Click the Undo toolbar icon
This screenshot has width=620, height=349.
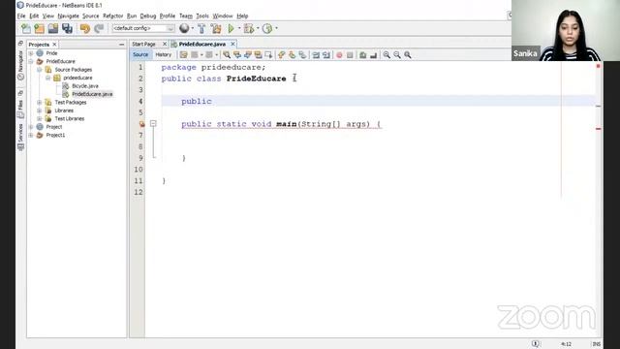coord(85,28)
